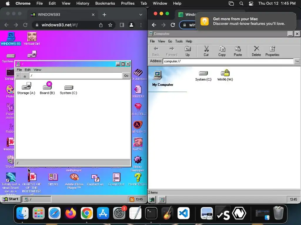
Task: Launch Firefox from the Dock
Action: pos(71,213)
